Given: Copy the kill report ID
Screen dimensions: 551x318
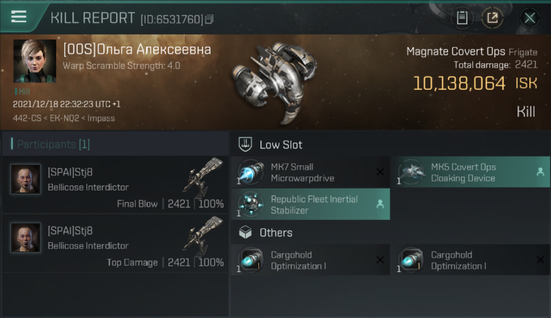Looking at the screenshot, I should click(x=209, y=20).
